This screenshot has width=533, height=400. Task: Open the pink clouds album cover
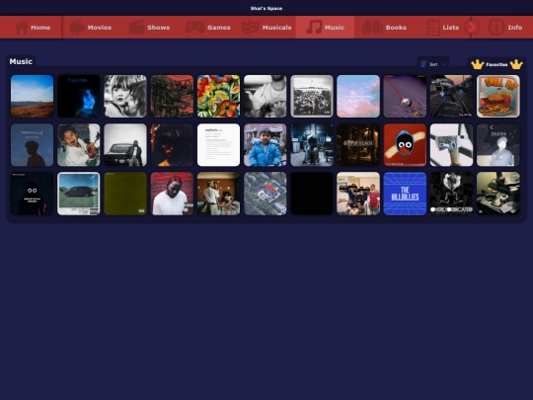[x=358, y=96]
